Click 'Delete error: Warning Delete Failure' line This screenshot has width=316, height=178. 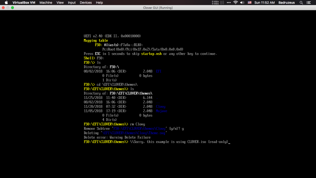(x=117, y=138)
